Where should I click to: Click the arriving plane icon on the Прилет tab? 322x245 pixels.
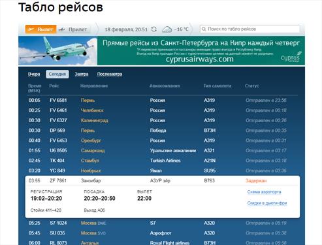pos(62,29)
